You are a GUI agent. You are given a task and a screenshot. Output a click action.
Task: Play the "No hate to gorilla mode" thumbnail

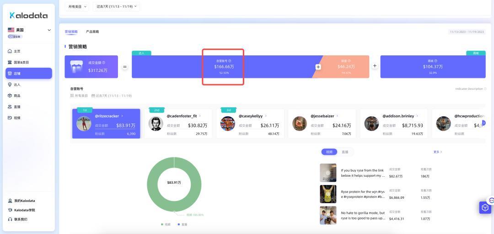click(x=328, y=215)
